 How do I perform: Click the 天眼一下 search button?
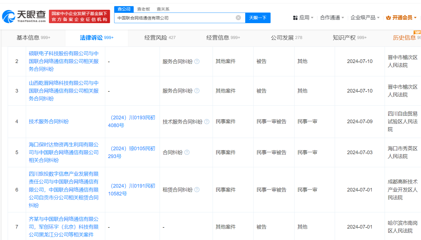[258, 18]
